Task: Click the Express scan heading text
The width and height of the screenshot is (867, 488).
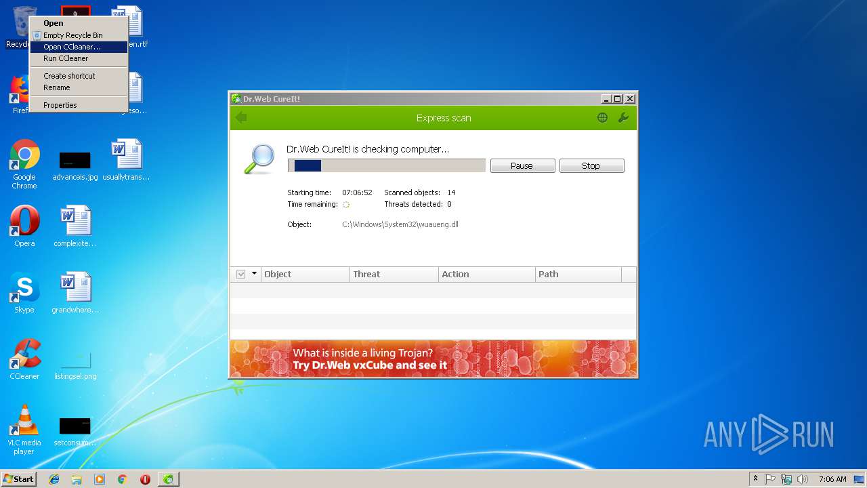Action: click(x=444, y=118)
